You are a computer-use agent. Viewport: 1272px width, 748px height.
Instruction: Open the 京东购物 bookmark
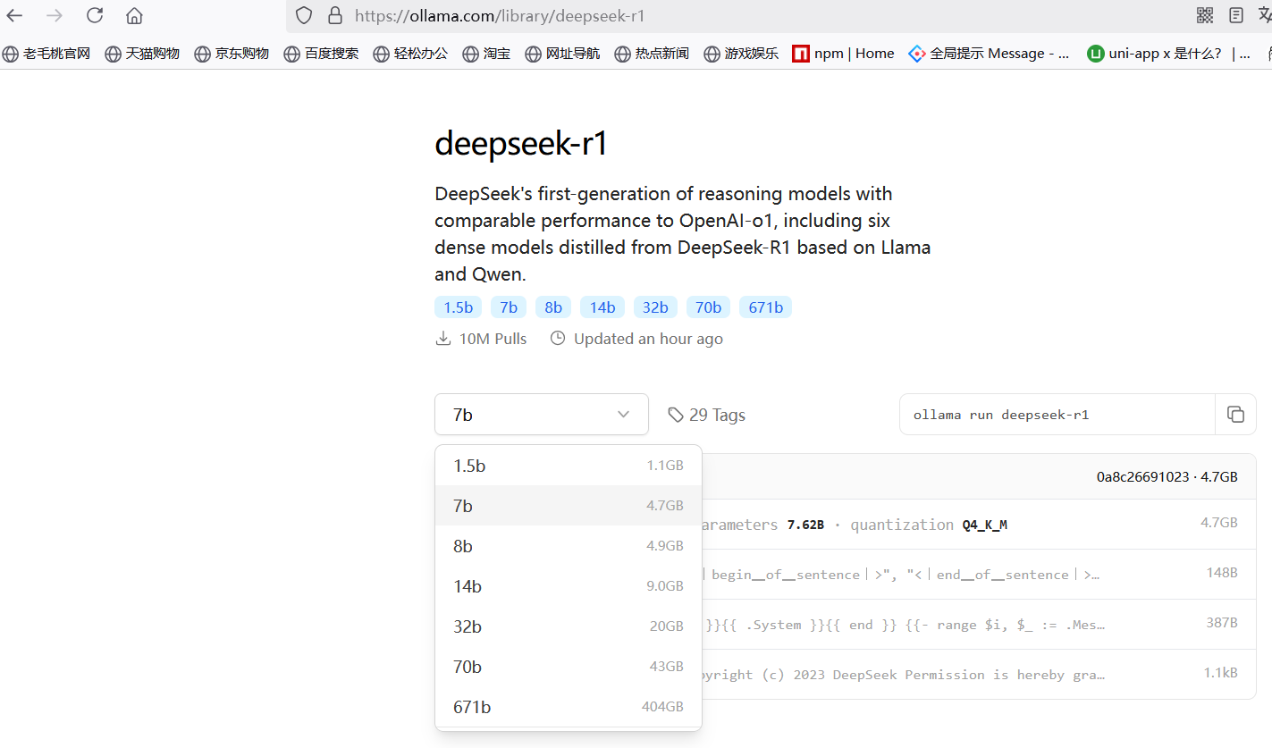pos(232,54)
